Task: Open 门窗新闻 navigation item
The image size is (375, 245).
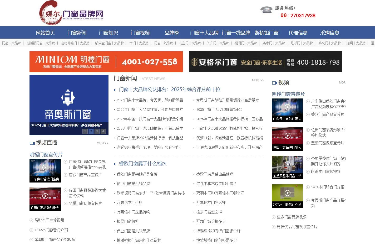Action: (77, 33)
